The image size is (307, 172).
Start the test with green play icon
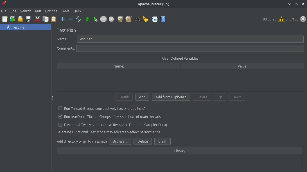point(88,19)
